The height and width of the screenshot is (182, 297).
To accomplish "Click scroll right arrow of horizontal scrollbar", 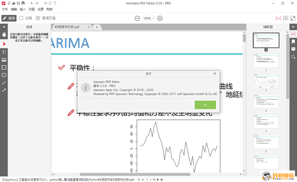I will tap(241, 174).
